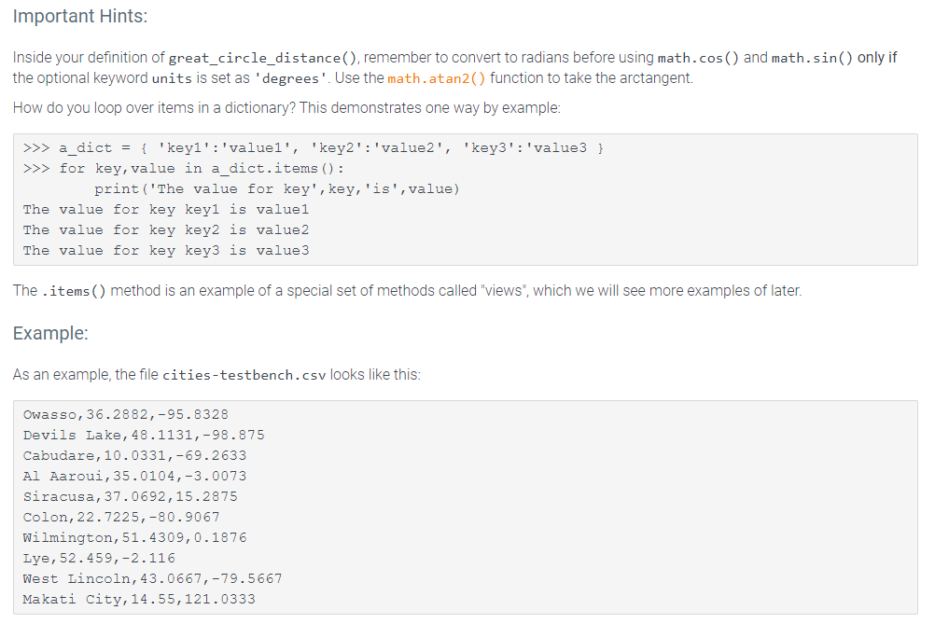Click the math.sin() inline code
The image size is (935, 624).
click(x=812, y=58)
